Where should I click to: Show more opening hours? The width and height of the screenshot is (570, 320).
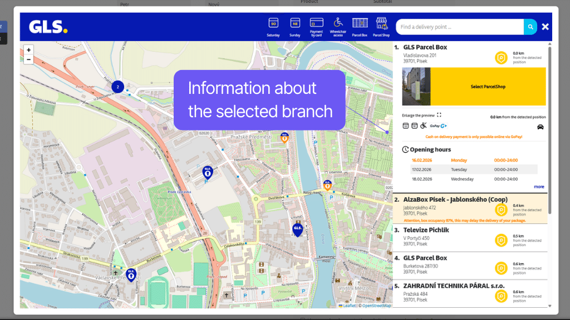[x=539, y=187]
